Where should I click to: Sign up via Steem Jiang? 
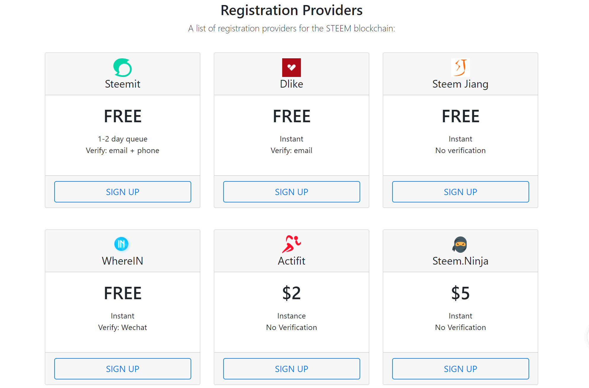tap(460, 192)
